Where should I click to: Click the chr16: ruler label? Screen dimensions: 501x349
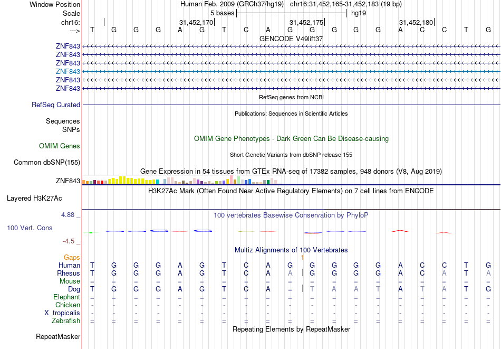pos(70,22)
